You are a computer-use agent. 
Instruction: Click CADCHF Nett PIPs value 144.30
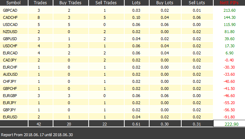(x=230, y=17)
